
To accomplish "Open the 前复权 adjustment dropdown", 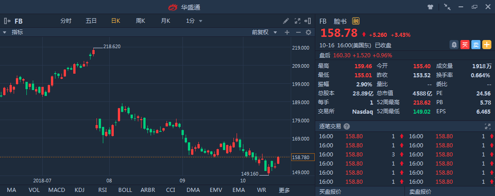I will click(264, 32).
